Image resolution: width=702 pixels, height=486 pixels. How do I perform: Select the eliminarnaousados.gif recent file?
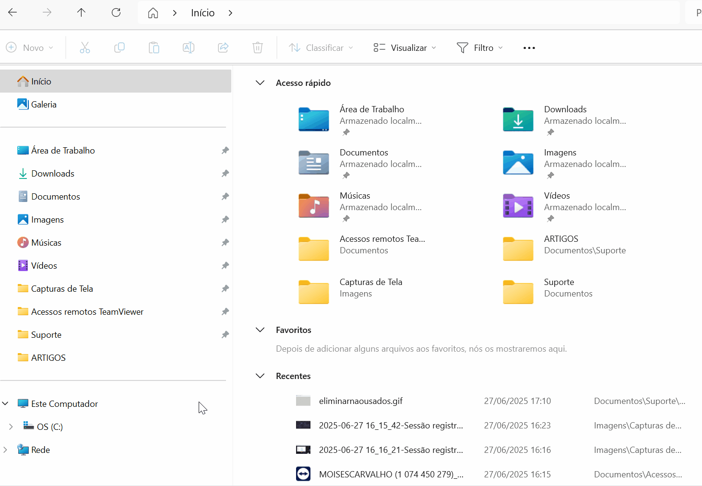tap(361, 401)
